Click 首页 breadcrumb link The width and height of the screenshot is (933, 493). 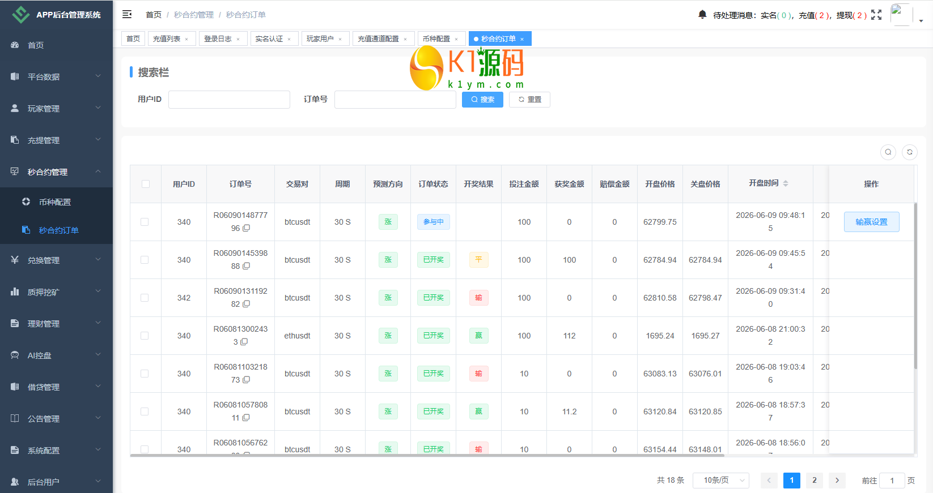tap(154, 15)
